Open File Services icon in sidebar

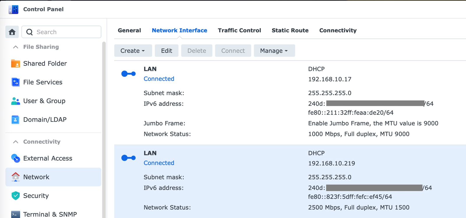point(15,82)
